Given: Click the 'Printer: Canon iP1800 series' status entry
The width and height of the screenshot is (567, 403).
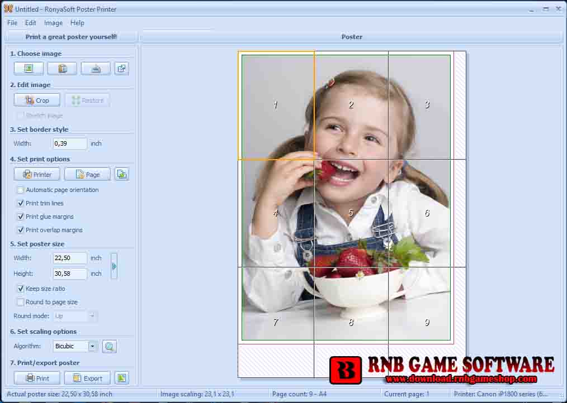Looking at the screenshot, I should coord(501,394).
